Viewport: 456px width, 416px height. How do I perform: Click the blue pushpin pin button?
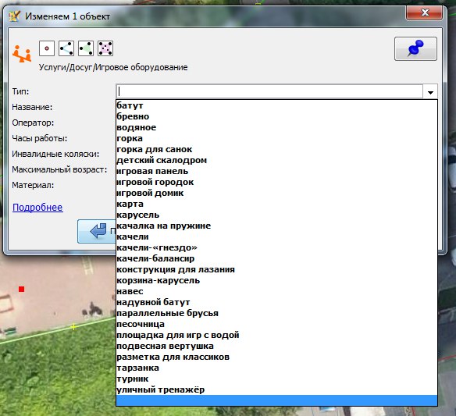click(415, 49)
